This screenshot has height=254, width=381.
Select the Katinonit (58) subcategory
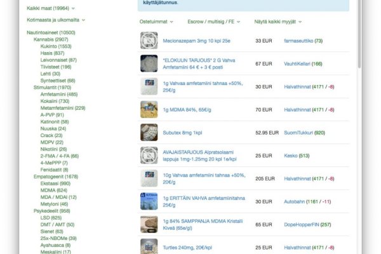pos(55,121)
